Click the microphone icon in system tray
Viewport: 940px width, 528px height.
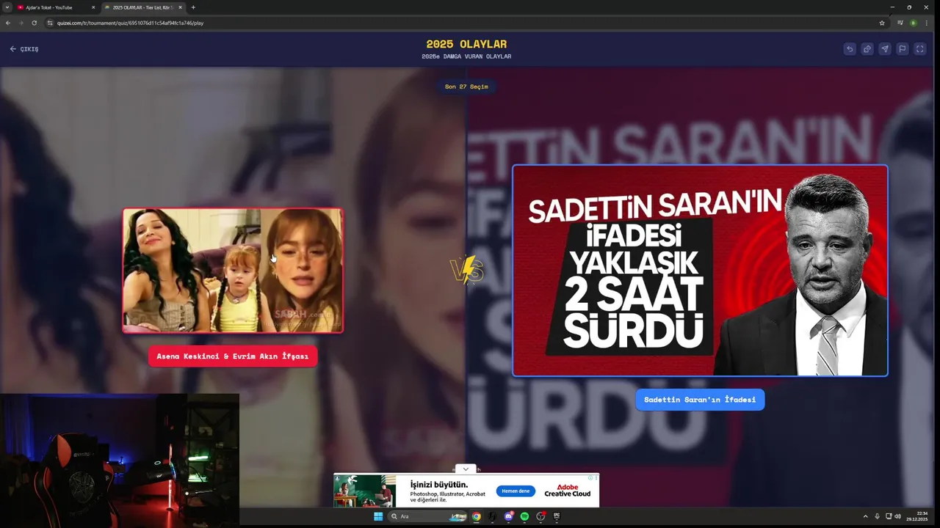(877, 516)
